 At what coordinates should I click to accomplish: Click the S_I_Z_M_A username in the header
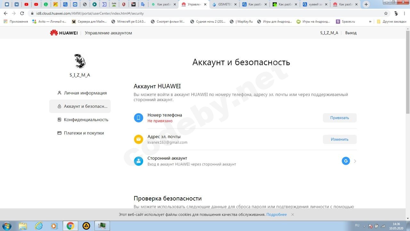[329, 33]
